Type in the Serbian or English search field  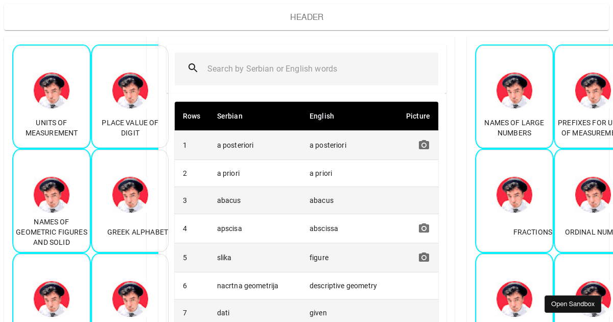coord(317,69)
